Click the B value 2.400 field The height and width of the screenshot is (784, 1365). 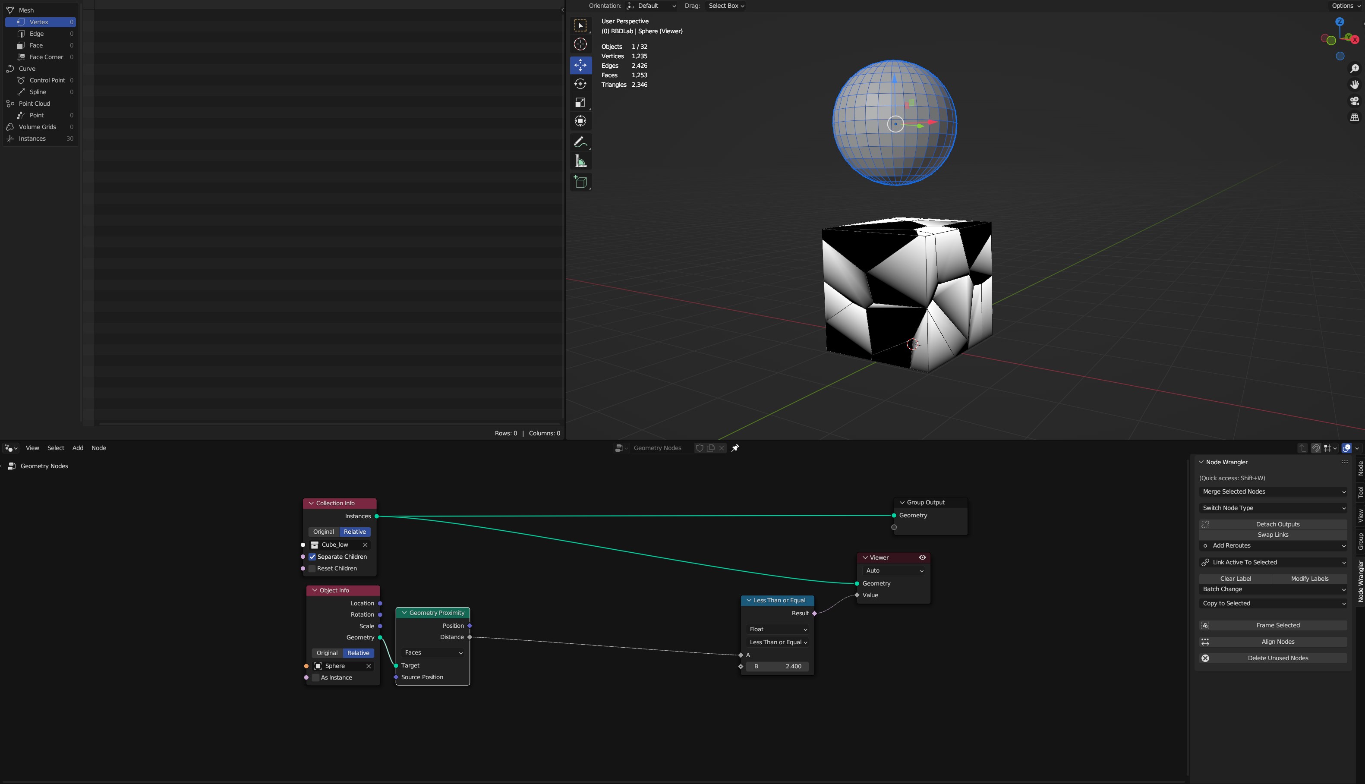[778, 667]
